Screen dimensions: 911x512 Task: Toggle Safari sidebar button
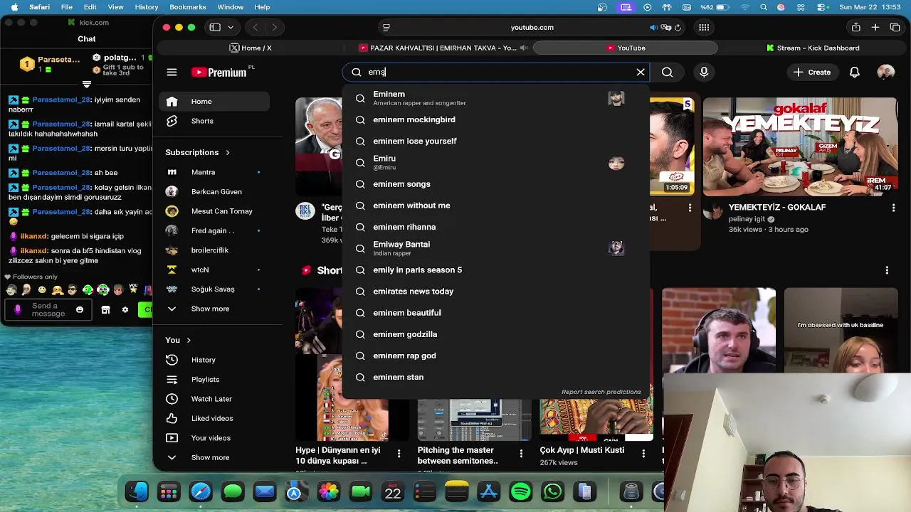215,27
